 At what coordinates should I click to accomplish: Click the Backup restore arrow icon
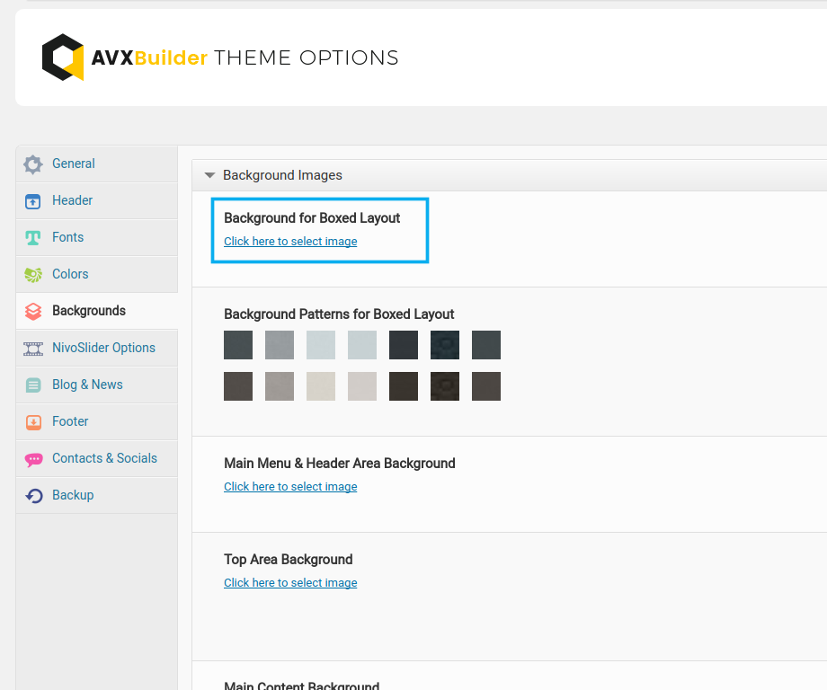pos(33,496)
